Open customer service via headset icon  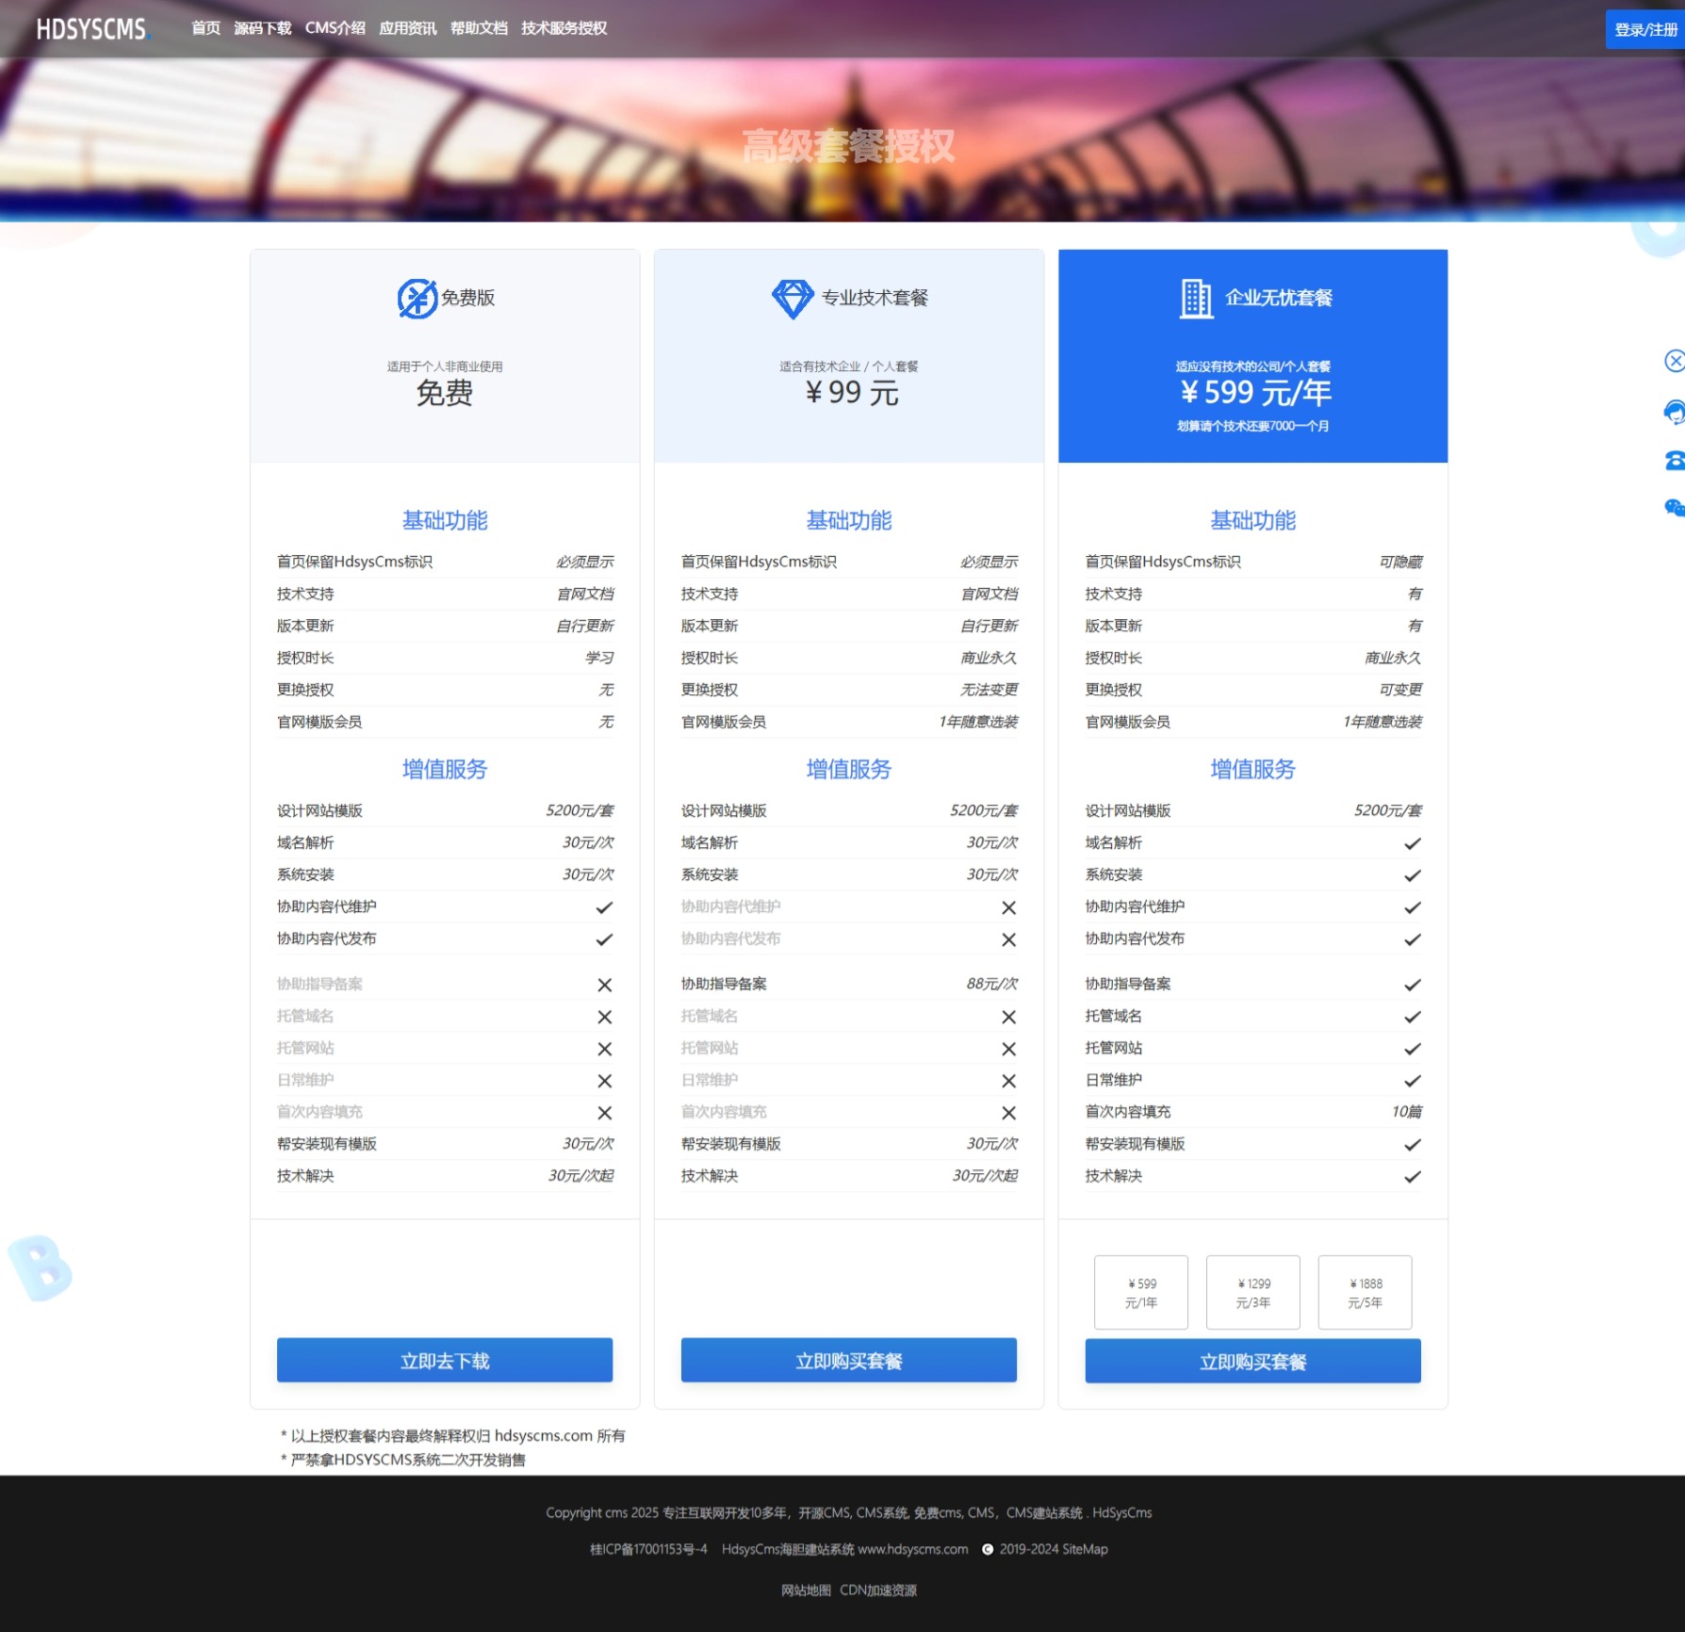[1674, 412]
